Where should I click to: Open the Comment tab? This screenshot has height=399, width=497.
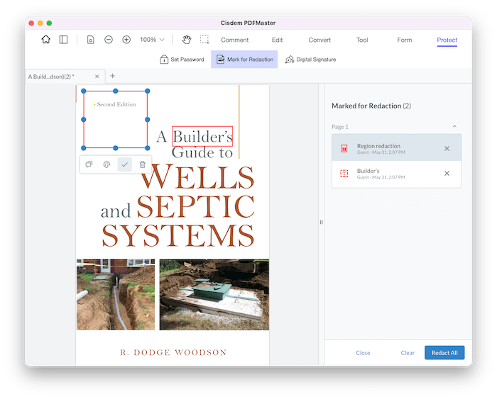coord(234,40)
